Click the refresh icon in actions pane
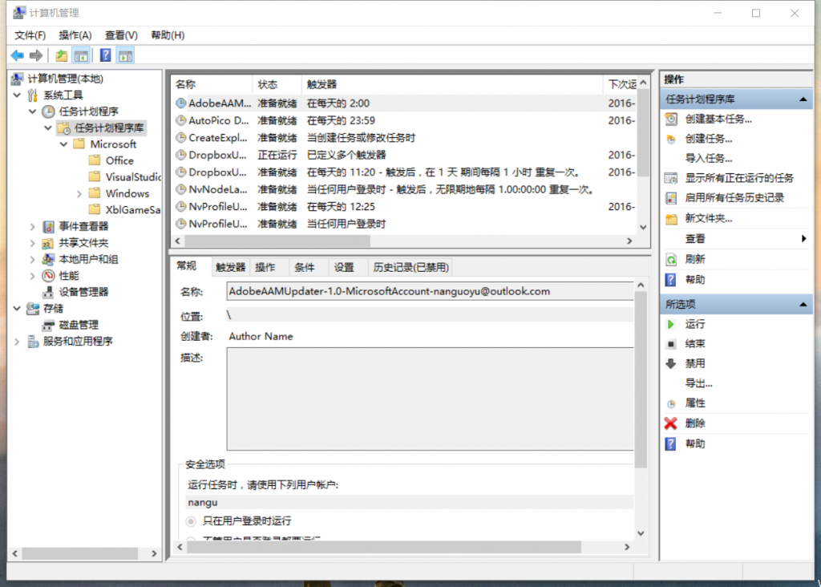The width and height of the screenshot is (821, 587). pos(671,259)
